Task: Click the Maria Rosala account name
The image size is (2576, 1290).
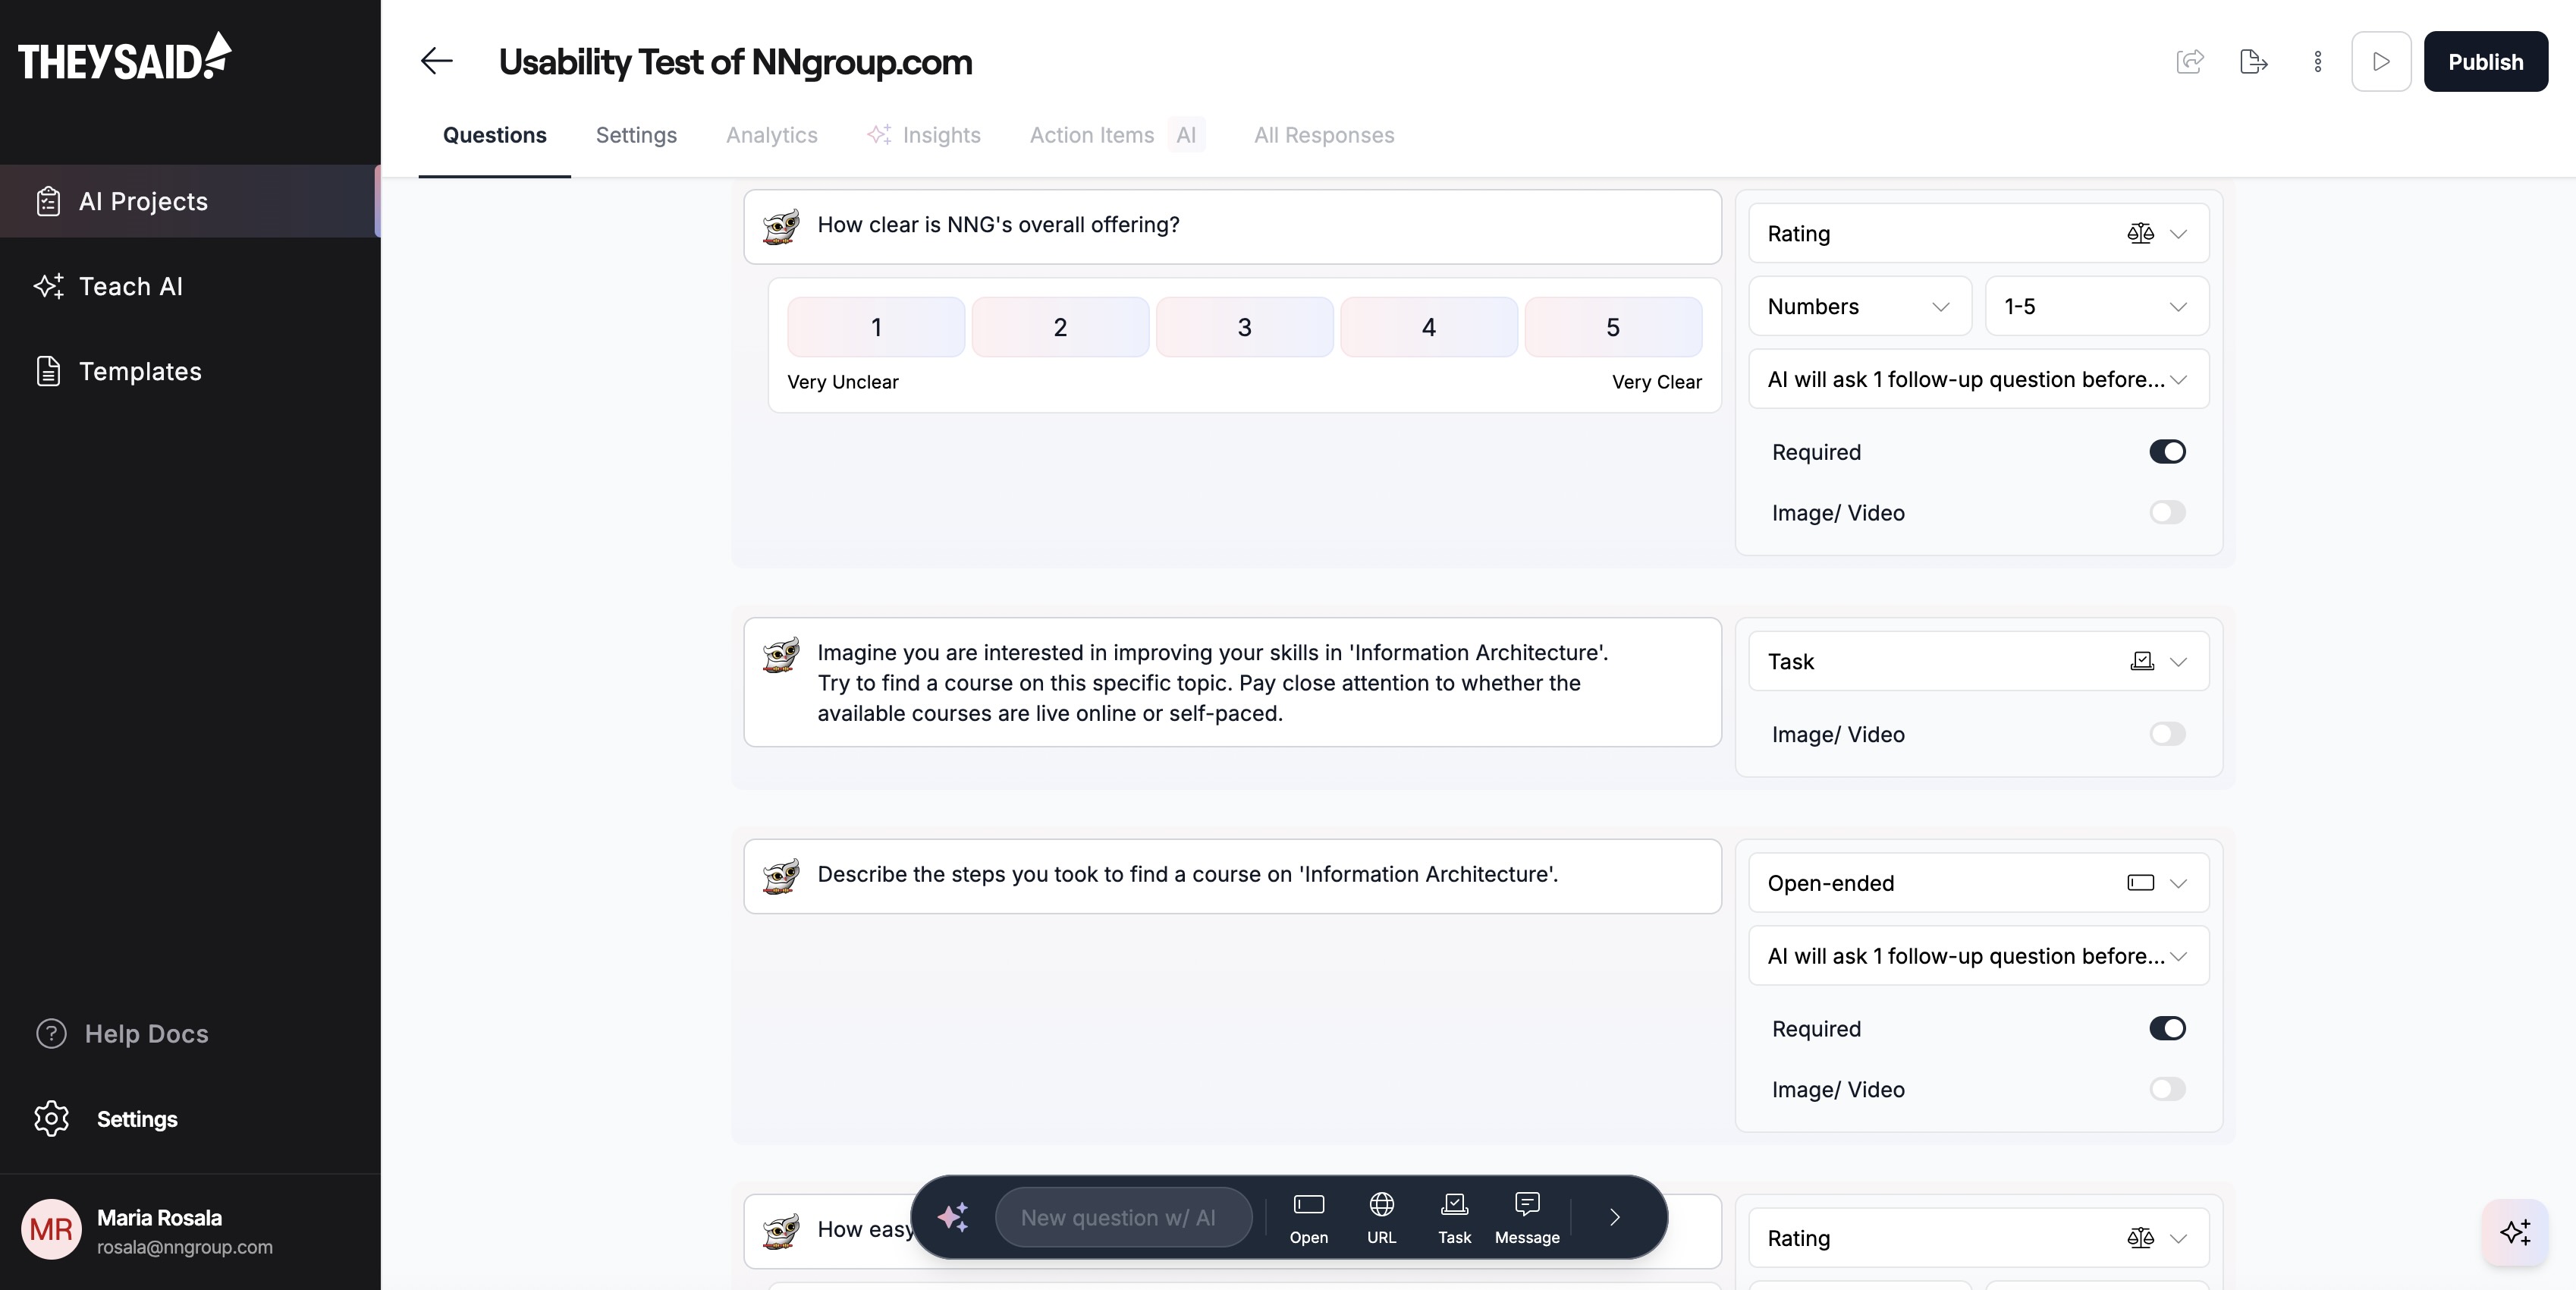Action: click(x=159, y=1218)
